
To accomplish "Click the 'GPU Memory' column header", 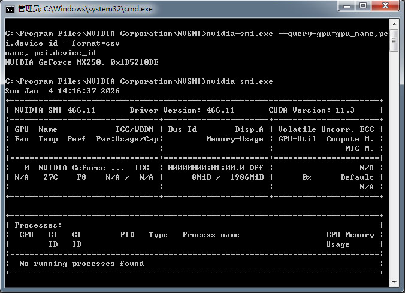I will point(350,235).
